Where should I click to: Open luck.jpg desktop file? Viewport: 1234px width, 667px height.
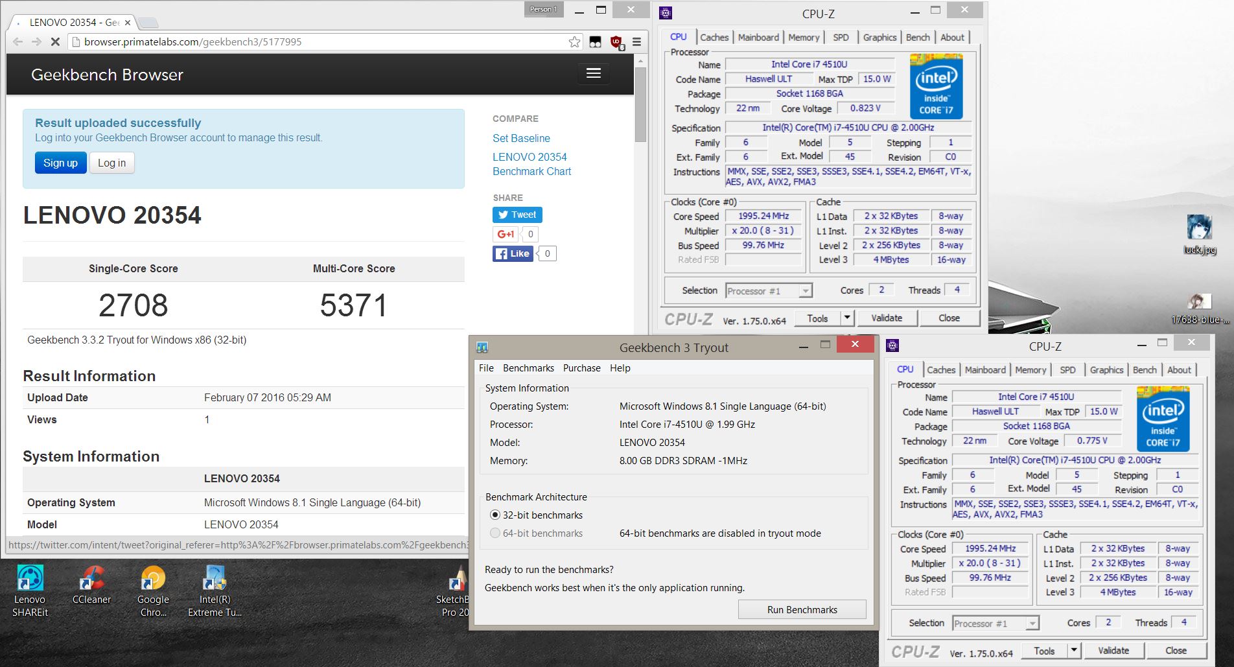(1200, 235)
